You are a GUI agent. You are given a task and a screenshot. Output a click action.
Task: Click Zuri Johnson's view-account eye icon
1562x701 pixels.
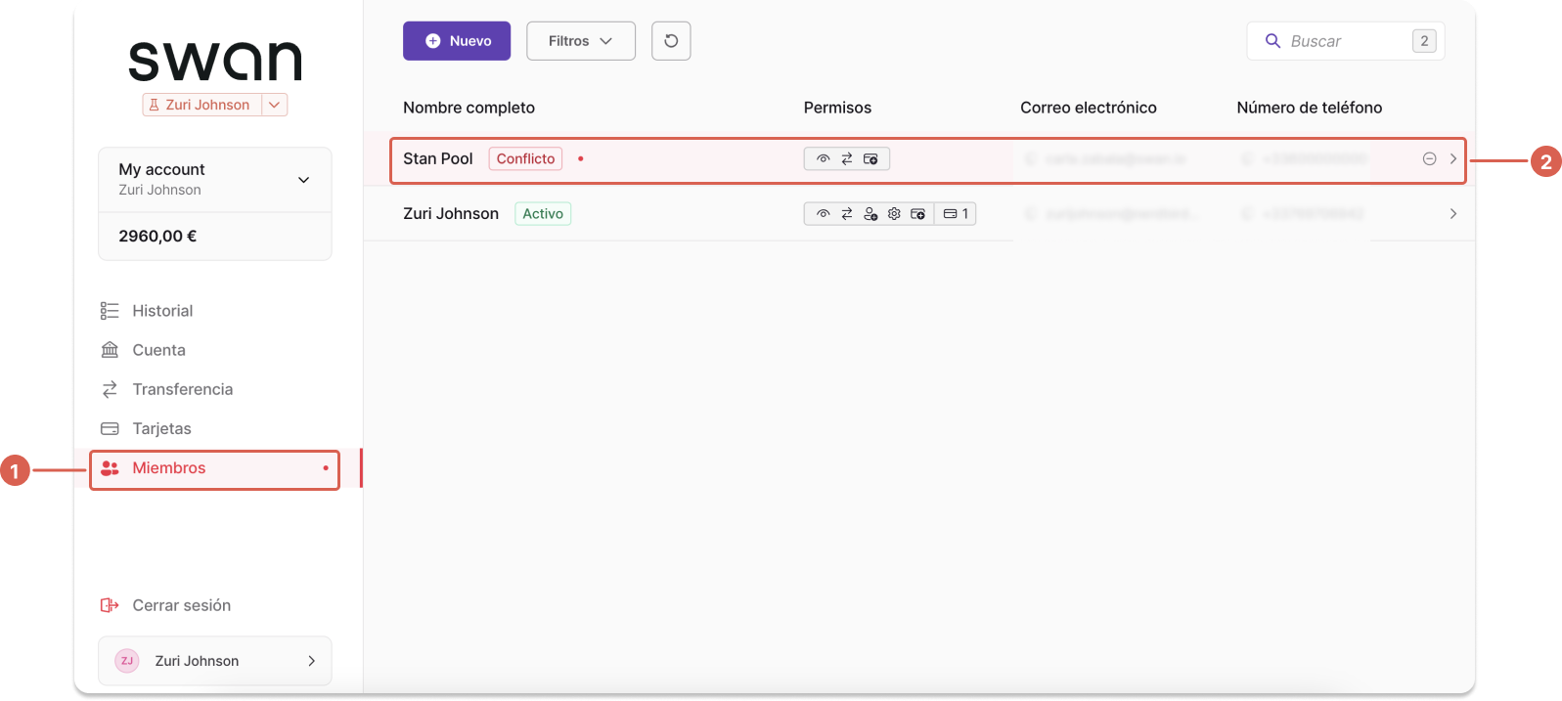point(823,213)
